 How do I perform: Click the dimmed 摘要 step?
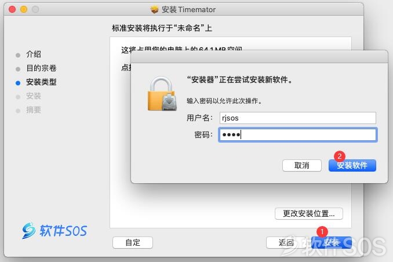coord(34,110)
